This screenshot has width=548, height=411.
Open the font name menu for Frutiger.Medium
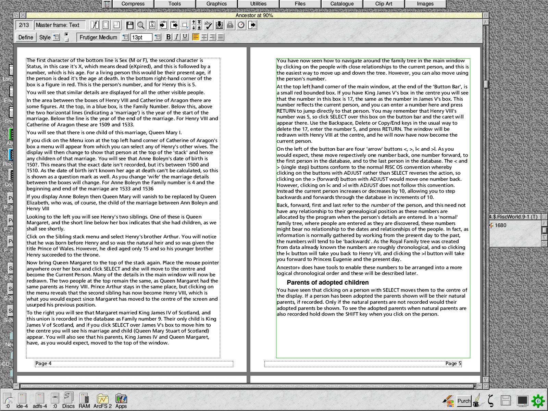click(x=125, y=37)
